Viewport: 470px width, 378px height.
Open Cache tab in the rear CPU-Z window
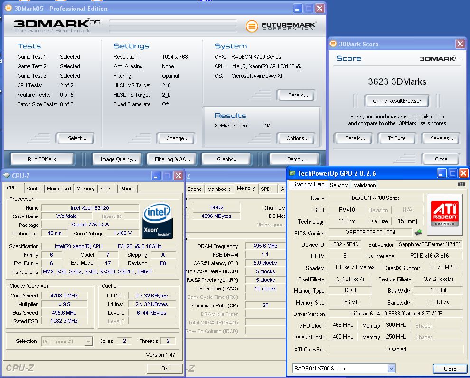[195, 189]
